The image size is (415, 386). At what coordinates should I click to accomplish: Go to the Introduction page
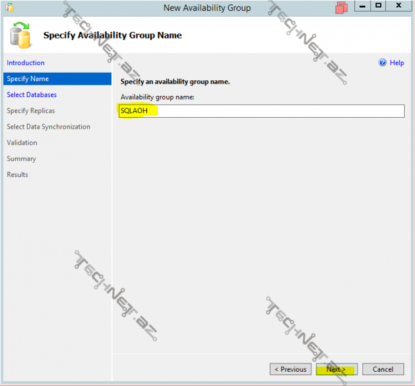click(26, 63)
